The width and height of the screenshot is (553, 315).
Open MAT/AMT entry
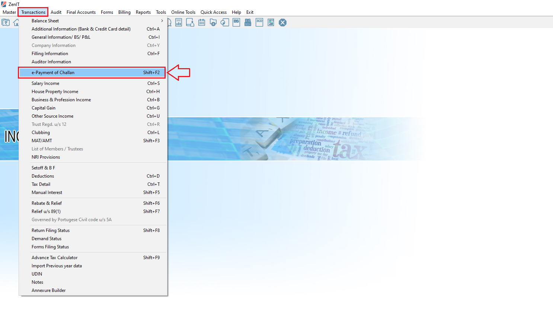click(x=93, y=141)
